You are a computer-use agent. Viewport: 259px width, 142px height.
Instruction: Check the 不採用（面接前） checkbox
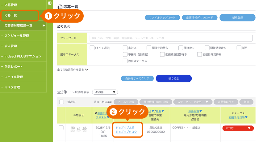click(125, 54)
